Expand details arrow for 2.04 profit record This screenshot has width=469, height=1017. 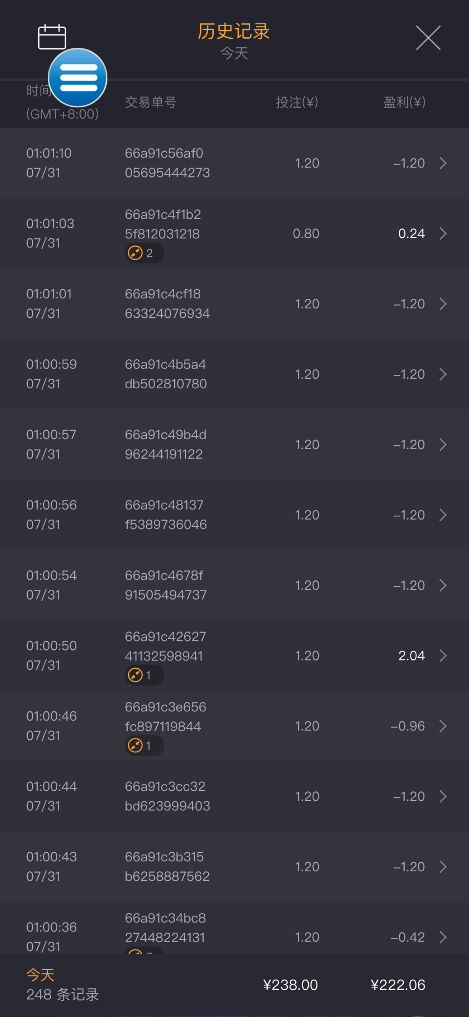click(x=443, y=656)
